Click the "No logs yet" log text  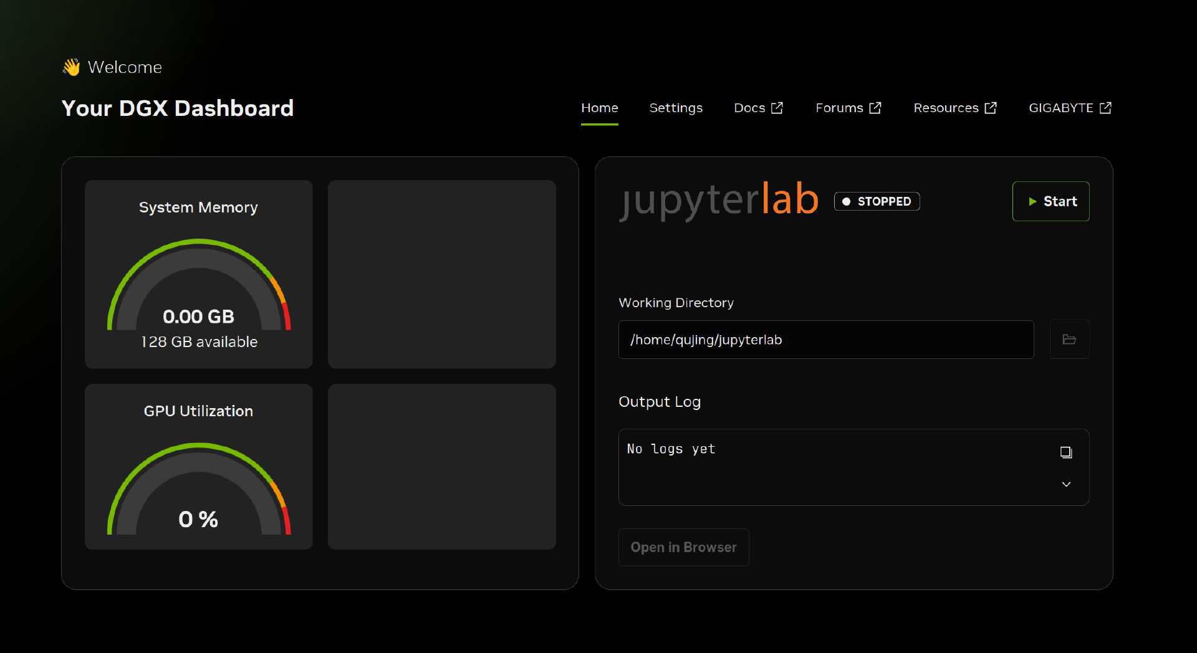click(x=671, y=449)
